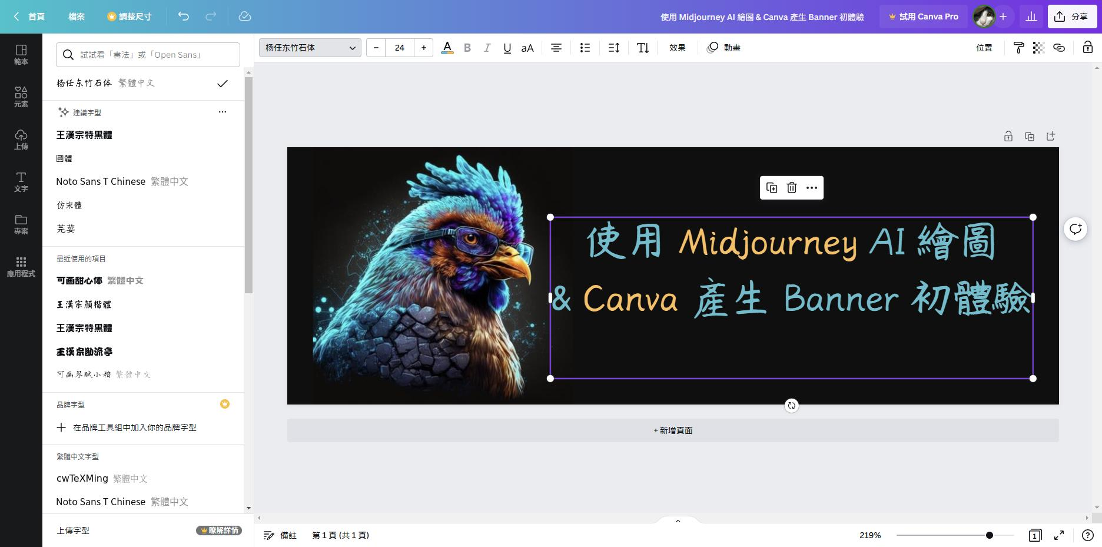The width and height of the screenshot is (1102, 547).
Task: Open line spacing options
Action: pos(614,48)
